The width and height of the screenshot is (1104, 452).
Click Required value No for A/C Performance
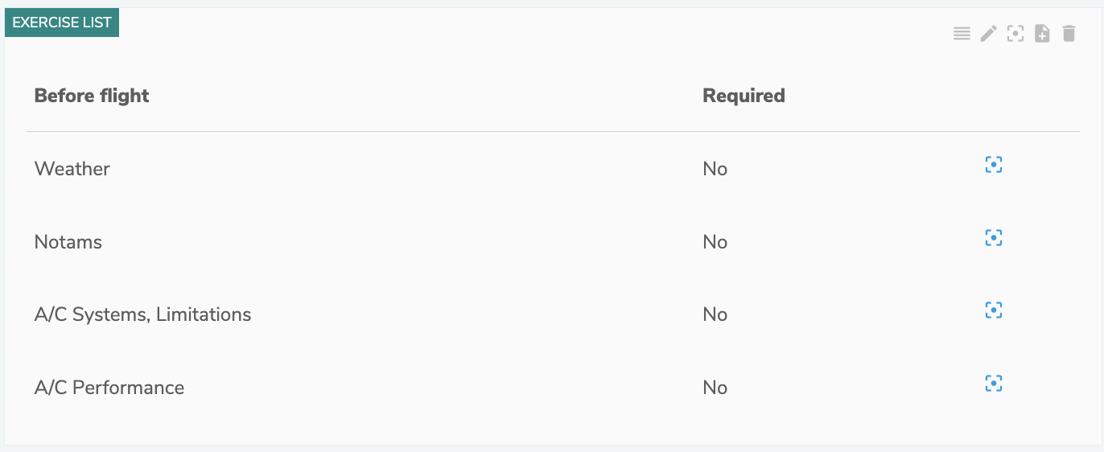(715, 388)
